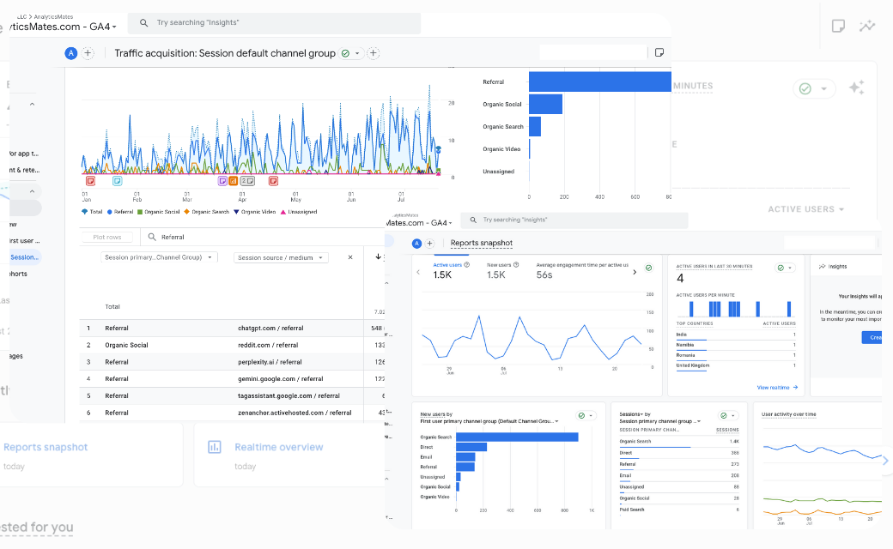The height and width of the screenshot is (549, 893).
Task: Select the Session... item in the left sidebar
Action: tap(25, 257)
